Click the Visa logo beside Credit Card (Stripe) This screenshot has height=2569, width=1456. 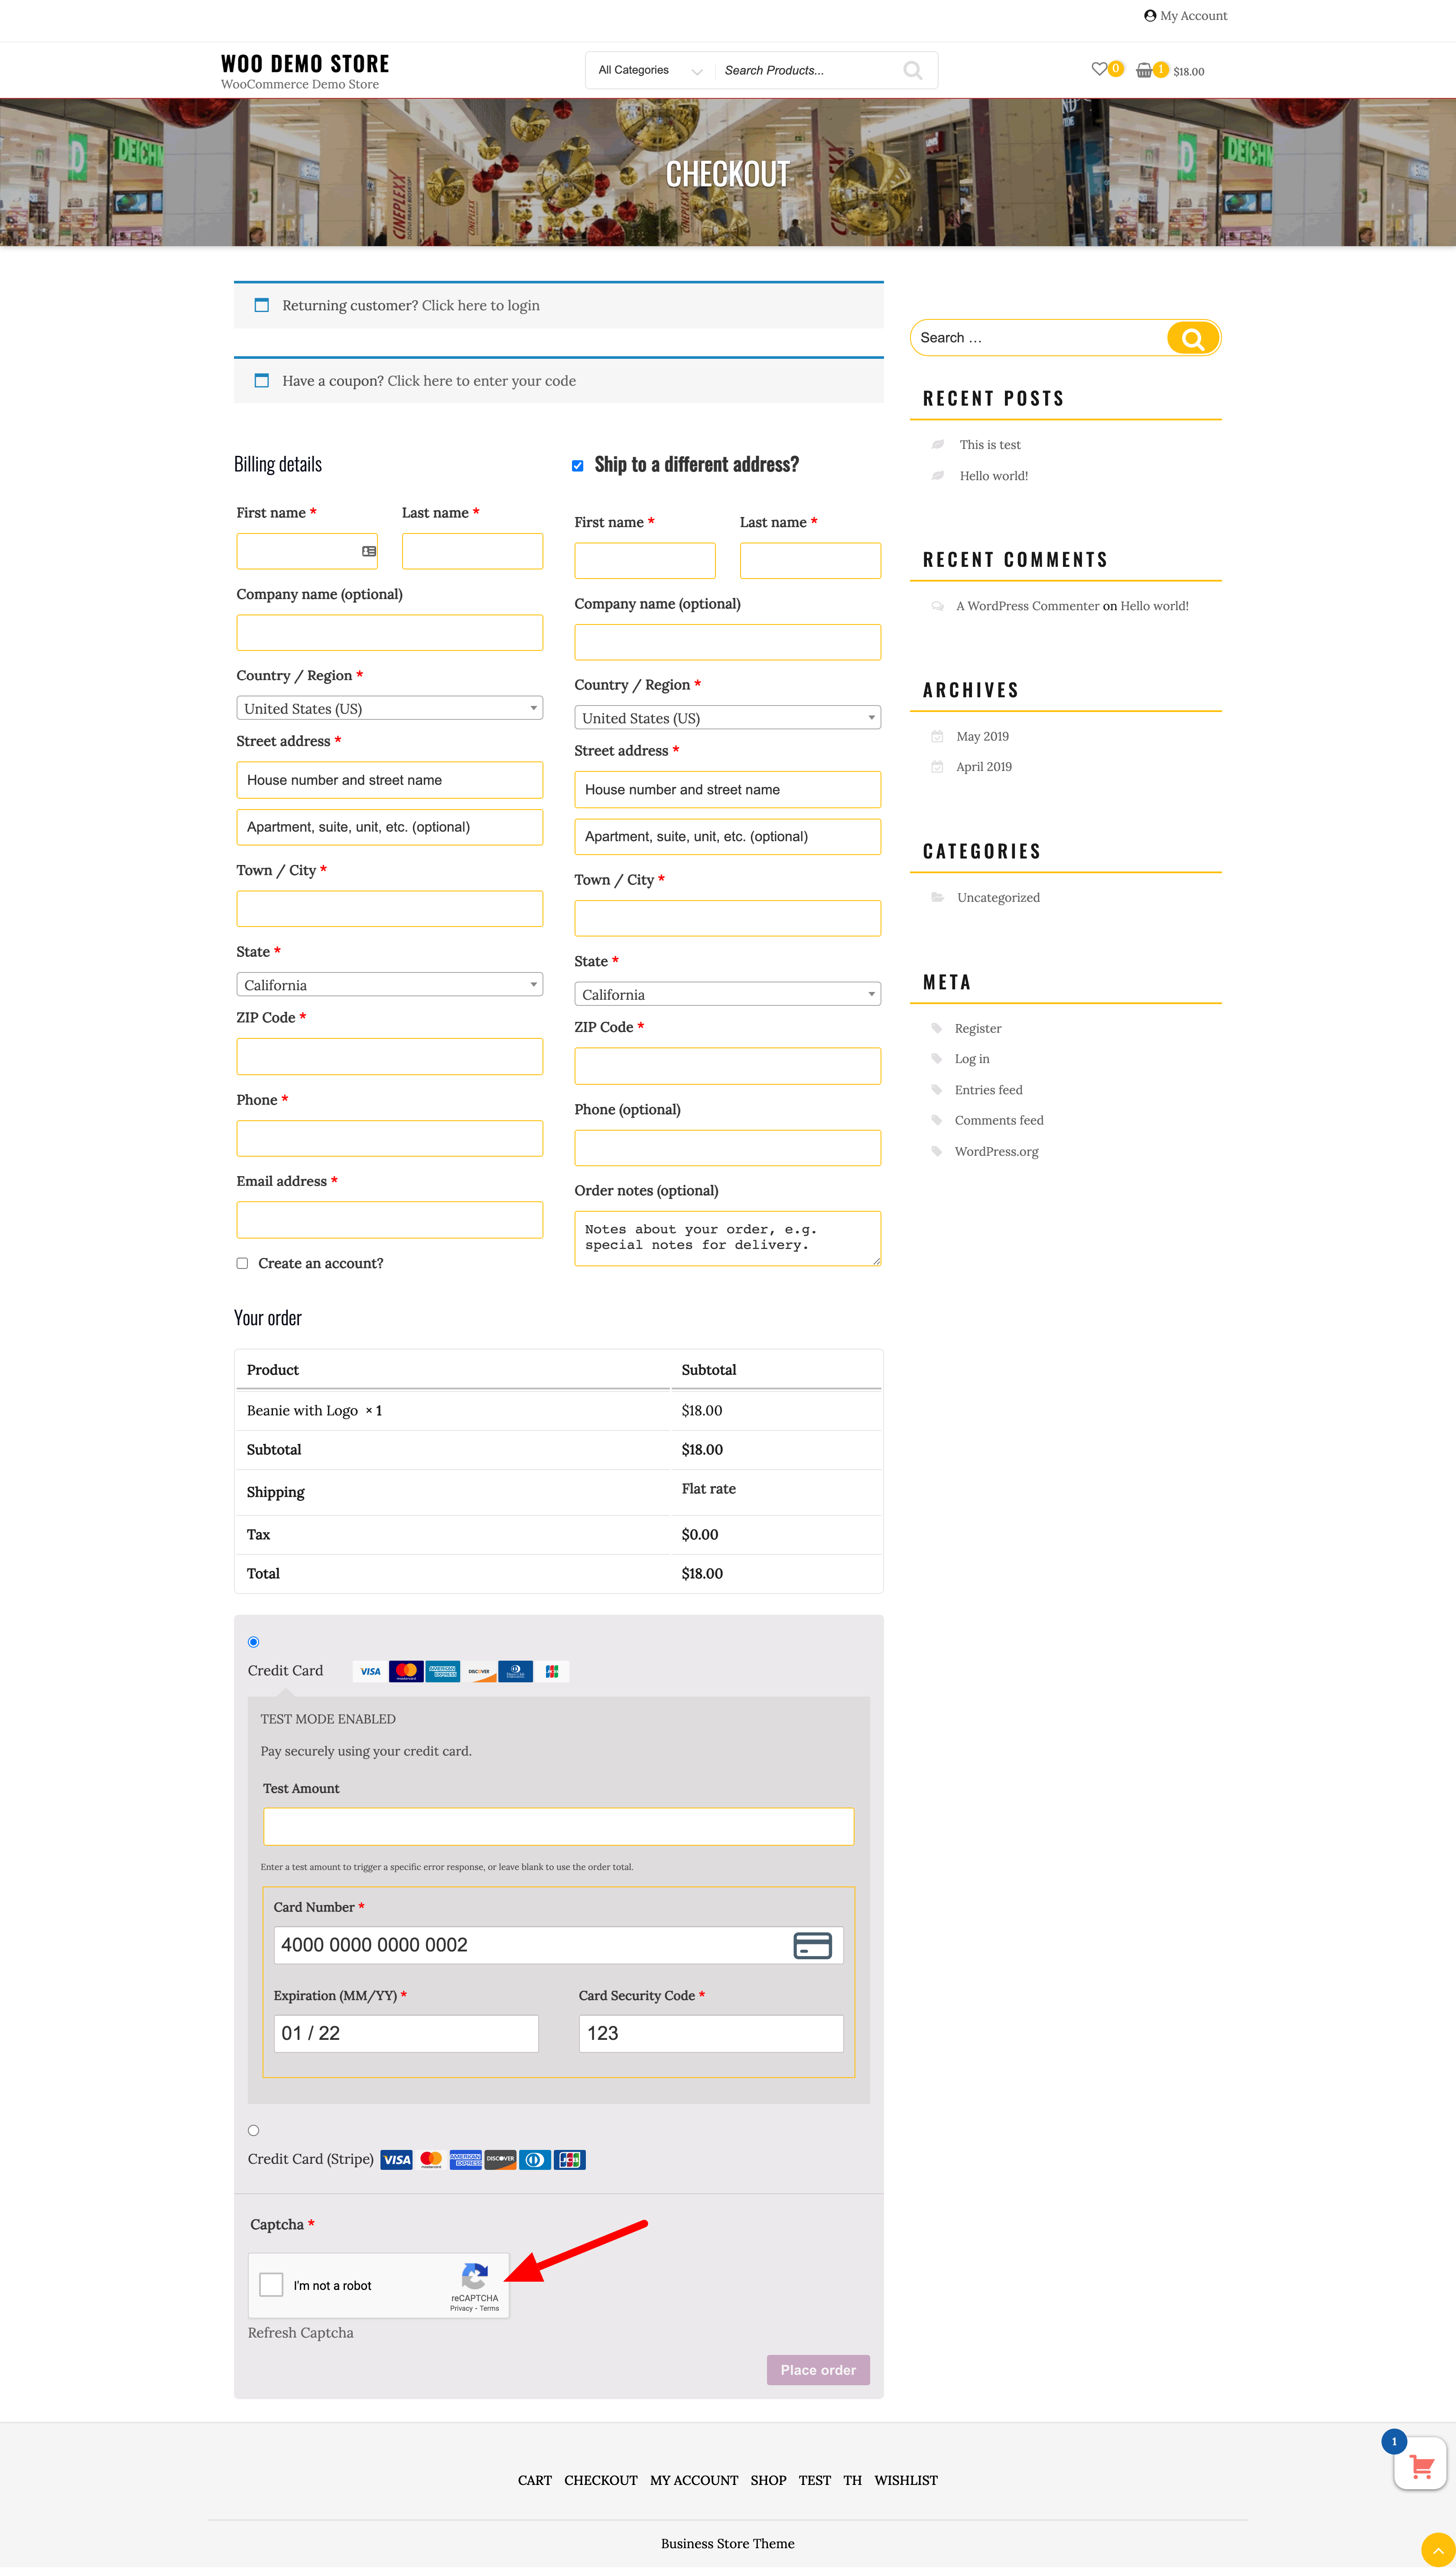point(396,2160)
